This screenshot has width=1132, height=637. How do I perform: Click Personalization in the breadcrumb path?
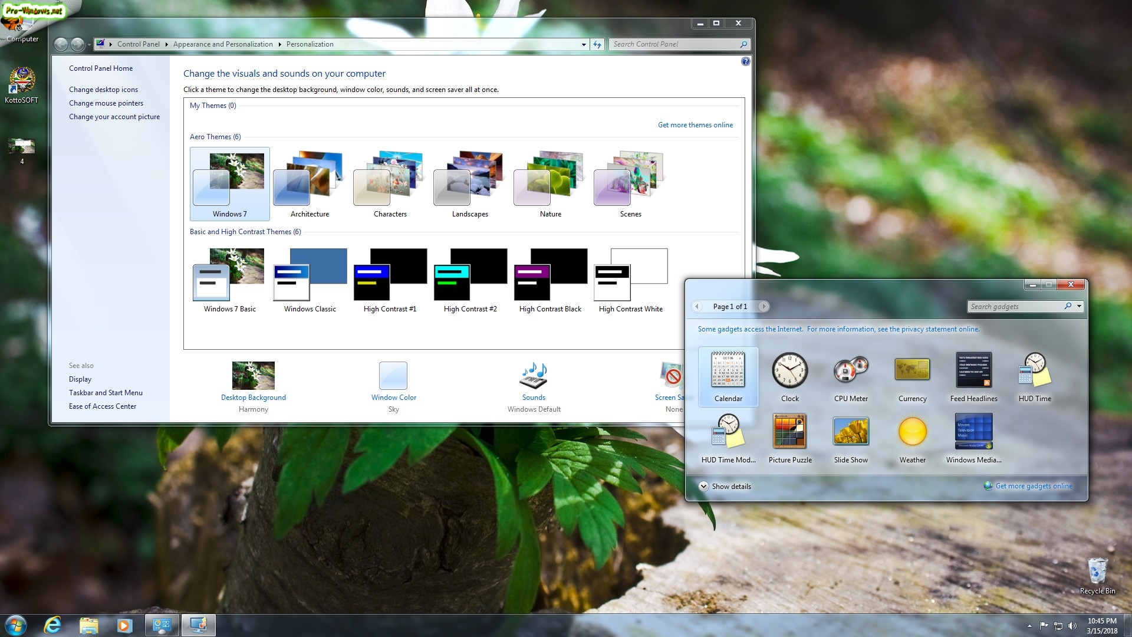(x=310, y=44)
